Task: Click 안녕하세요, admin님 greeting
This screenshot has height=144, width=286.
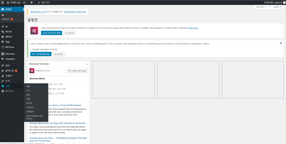Action: point(273,3)
